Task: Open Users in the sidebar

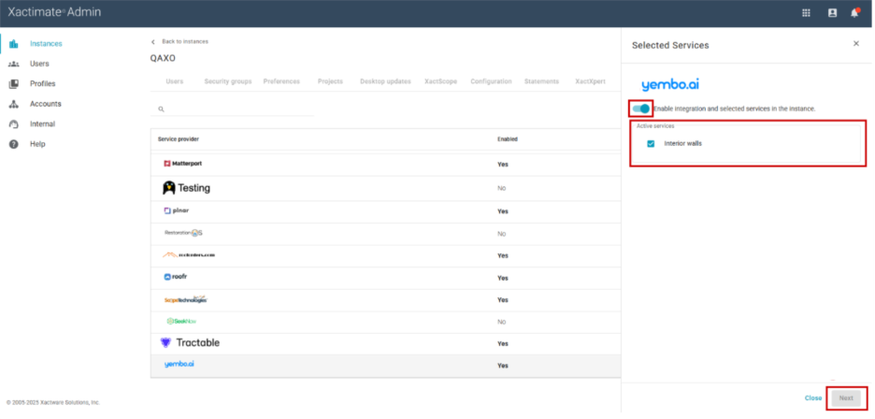Action: click(39, 64)
